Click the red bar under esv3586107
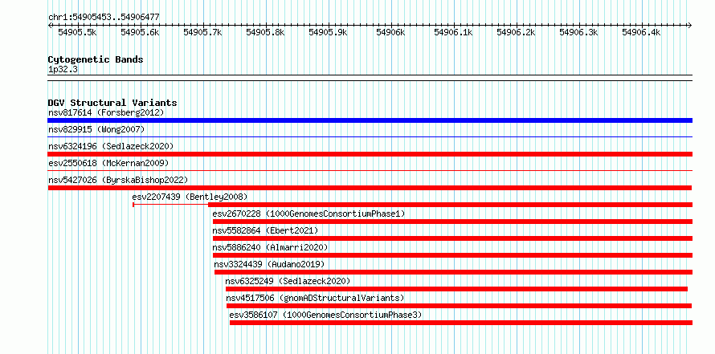The height and width of the screenshot is (354, 715). pos(461,323)
